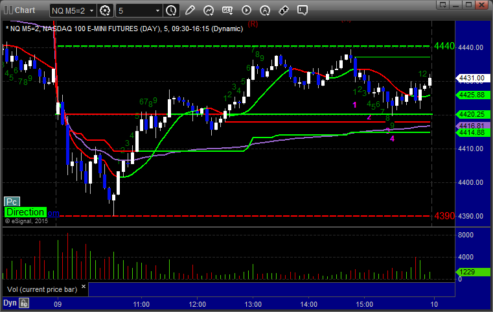
Task: Click the Pc indicator button
Action: click(x=12, y=202)
